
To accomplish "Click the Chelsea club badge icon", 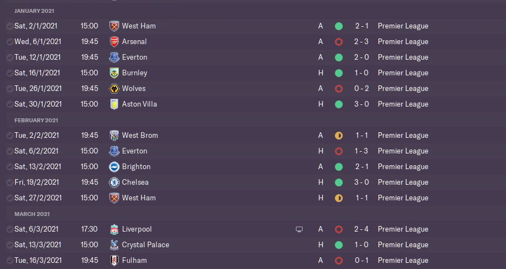I will [114, 182].
